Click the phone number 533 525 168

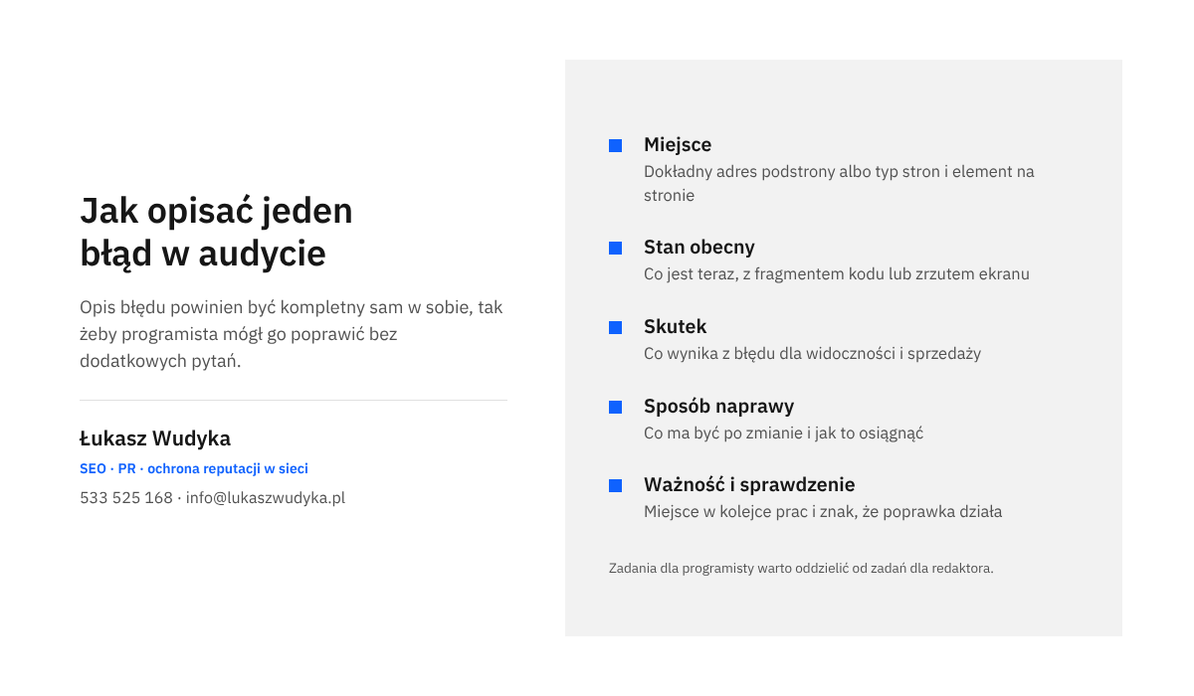tap(126, 498)
